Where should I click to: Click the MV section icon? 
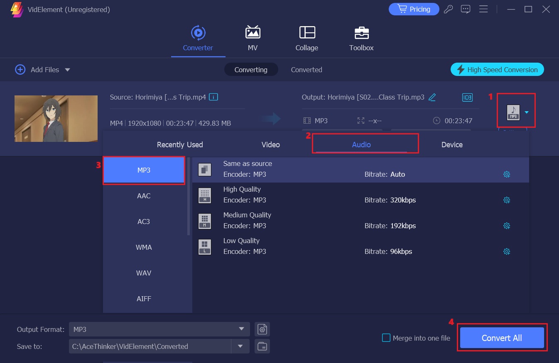(253, 33)
